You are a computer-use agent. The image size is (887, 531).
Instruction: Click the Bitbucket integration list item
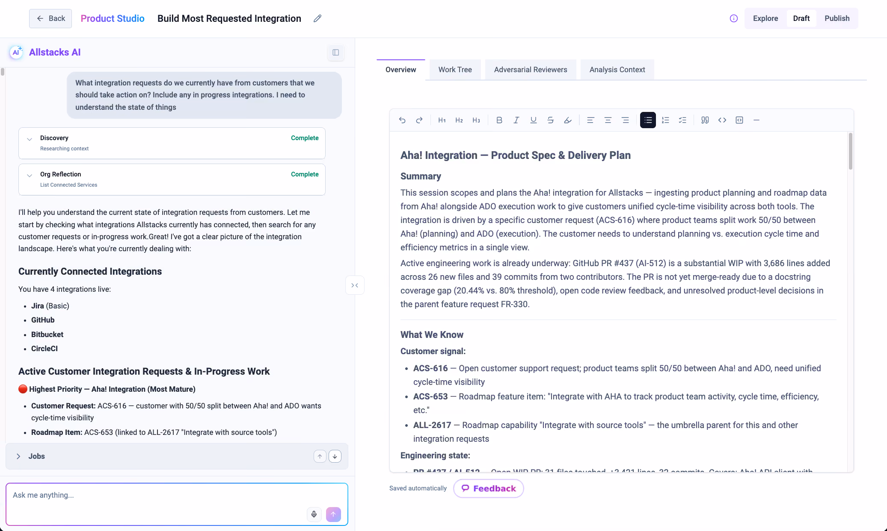[x=47, y=334]
